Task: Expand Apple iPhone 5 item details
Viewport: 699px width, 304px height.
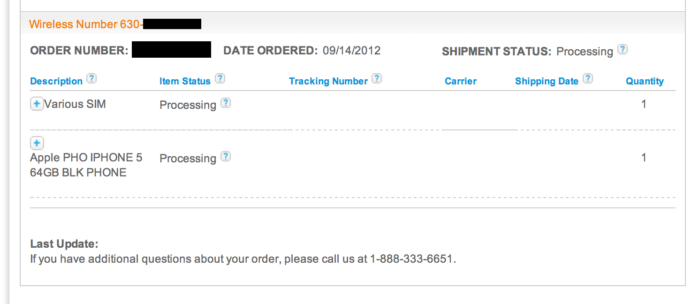Action: pos(37,143)
